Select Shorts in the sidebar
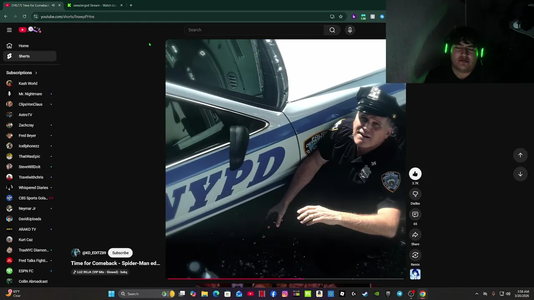 point(30,56)
